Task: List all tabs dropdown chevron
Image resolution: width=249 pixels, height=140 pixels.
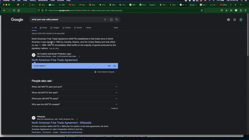Action: coord(241,5)
